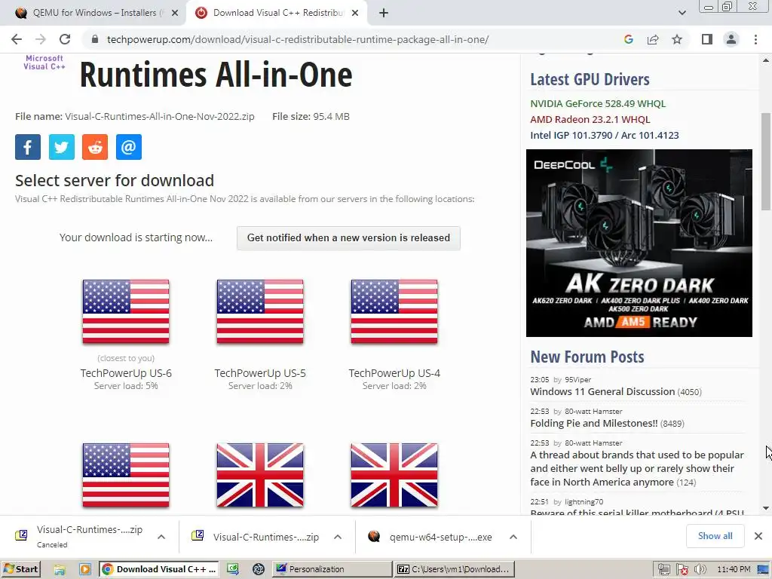Click the Google icon in address bar

pyautogui.click(x=628, y=39)
